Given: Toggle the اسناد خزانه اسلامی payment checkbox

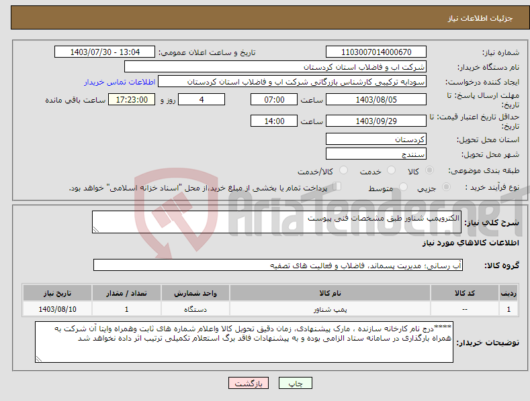Looking at the screenshot, I should click(x=337, y=186).
